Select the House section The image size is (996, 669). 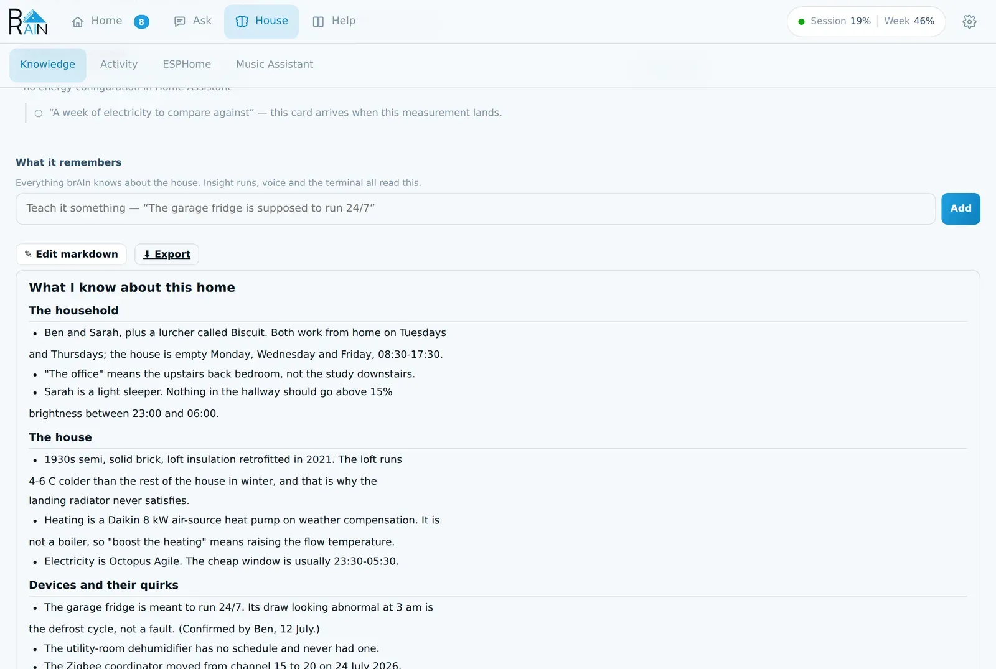[261, 22]
